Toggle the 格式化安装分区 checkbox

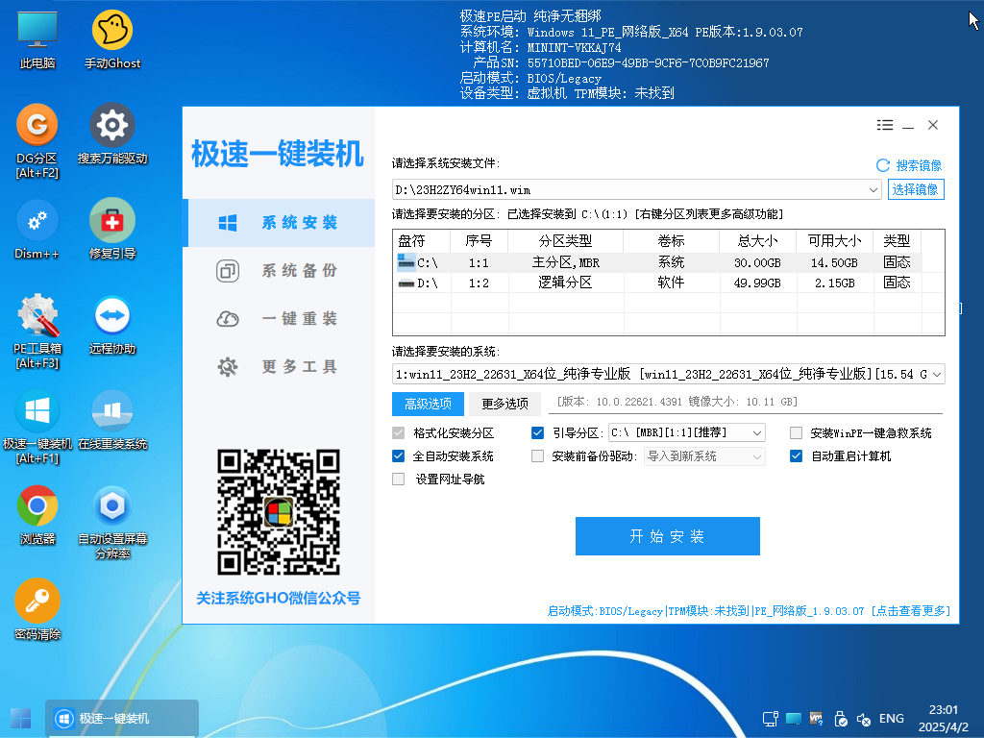pyautogui.click(x=398, y=433)
